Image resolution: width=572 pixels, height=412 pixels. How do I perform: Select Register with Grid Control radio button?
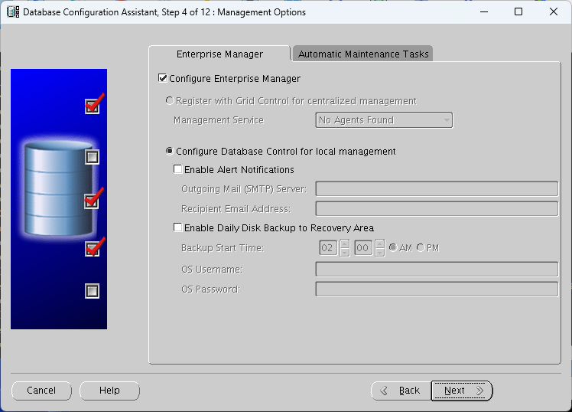[170, 100]
